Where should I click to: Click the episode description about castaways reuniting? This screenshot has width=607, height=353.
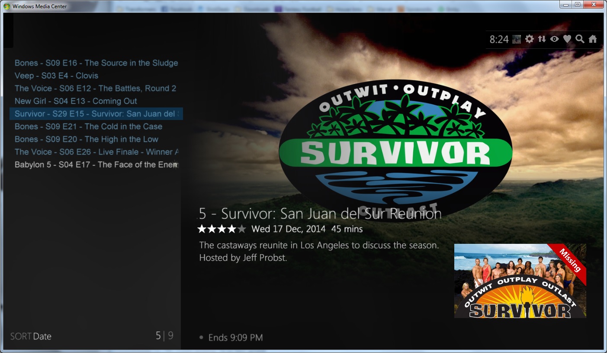pos(319,252)
